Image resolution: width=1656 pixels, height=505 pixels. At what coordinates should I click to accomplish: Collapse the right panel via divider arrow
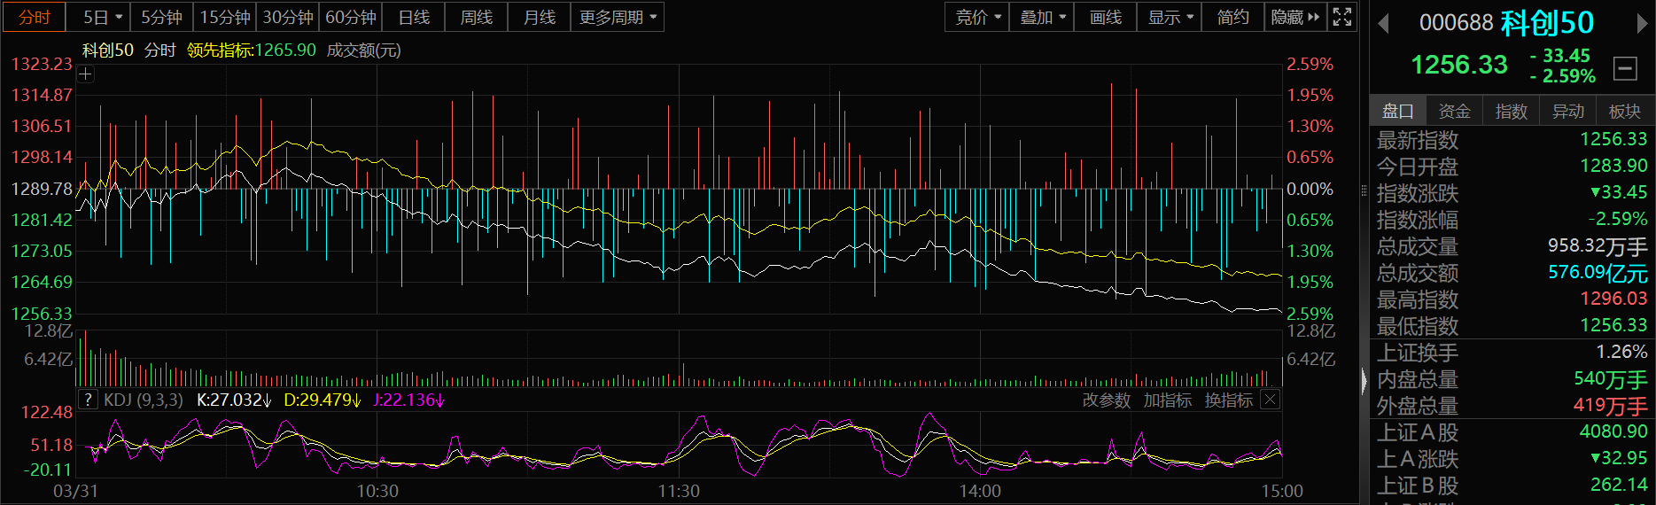1364,382
